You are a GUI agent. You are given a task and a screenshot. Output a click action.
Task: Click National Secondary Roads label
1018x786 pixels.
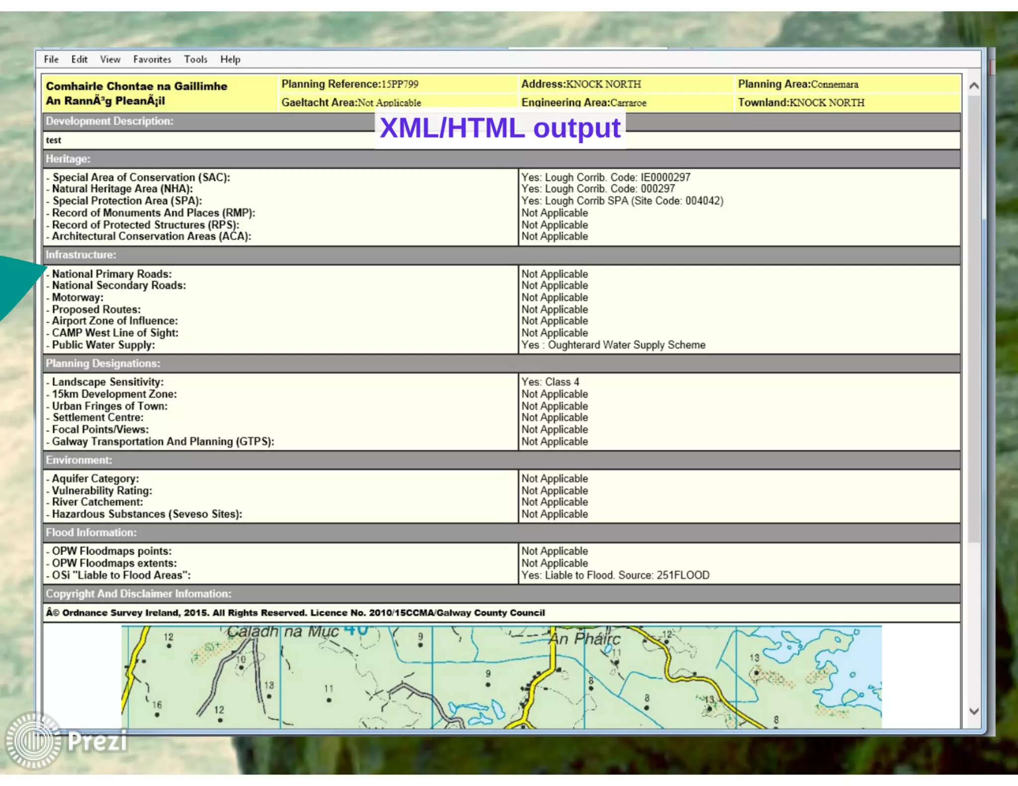pyautogui.click(x=119, y=285)
